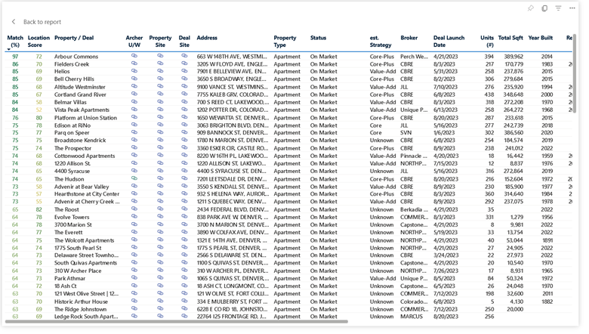Open Property Site link for Arbour Commons
Viewport: 589px width, 334px height.
tap(160, 56)
